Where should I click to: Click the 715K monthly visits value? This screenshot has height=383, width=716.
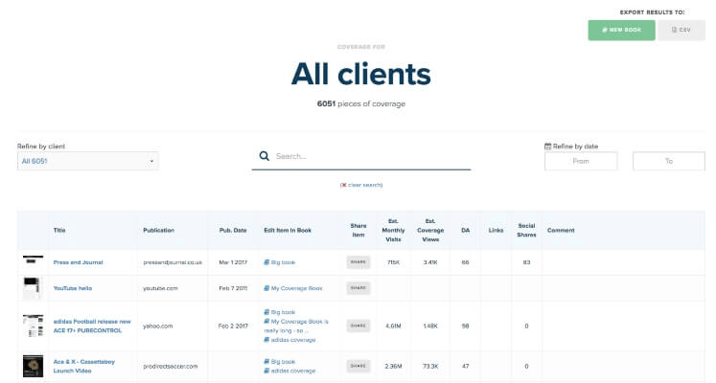[x=393, y=262]
